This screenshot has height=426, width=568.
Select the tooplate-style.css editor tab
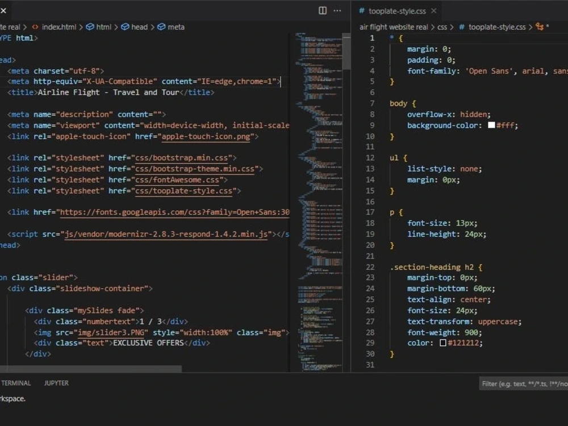[398, 11]
